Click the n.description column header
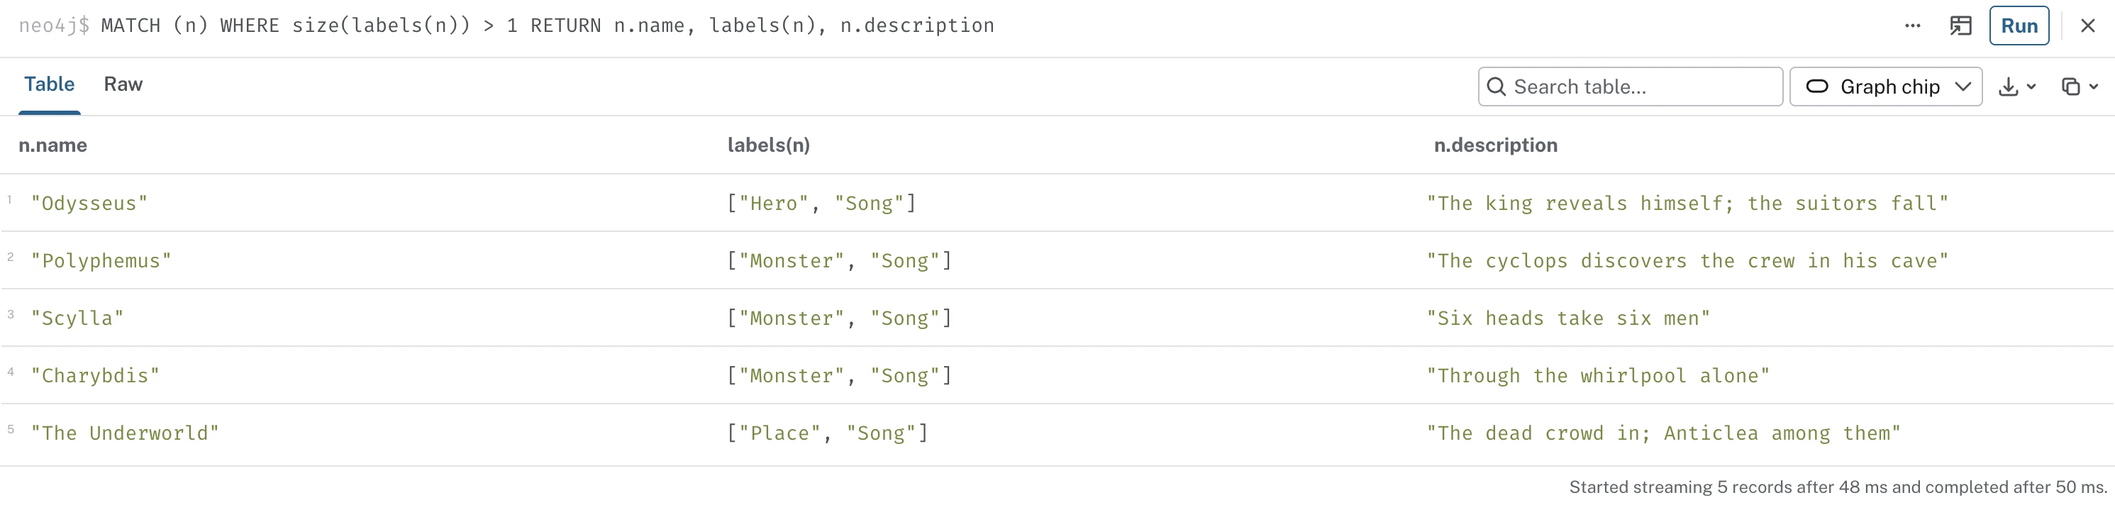Screen dimensions: 2115x505 [x=1495, y=145]
